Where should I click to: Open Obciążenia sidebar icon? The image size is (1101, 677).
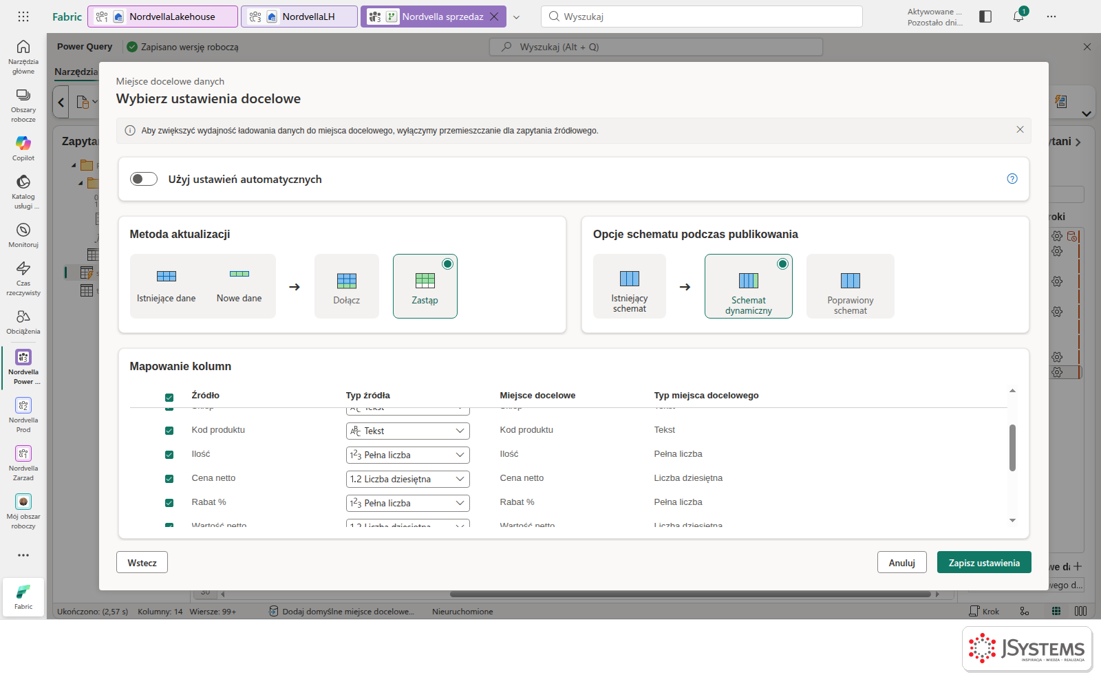23,321
